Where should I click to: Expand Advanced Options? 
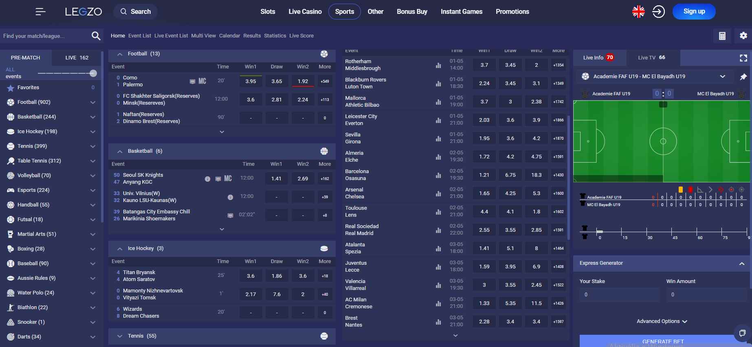click(x=662, y=321)
